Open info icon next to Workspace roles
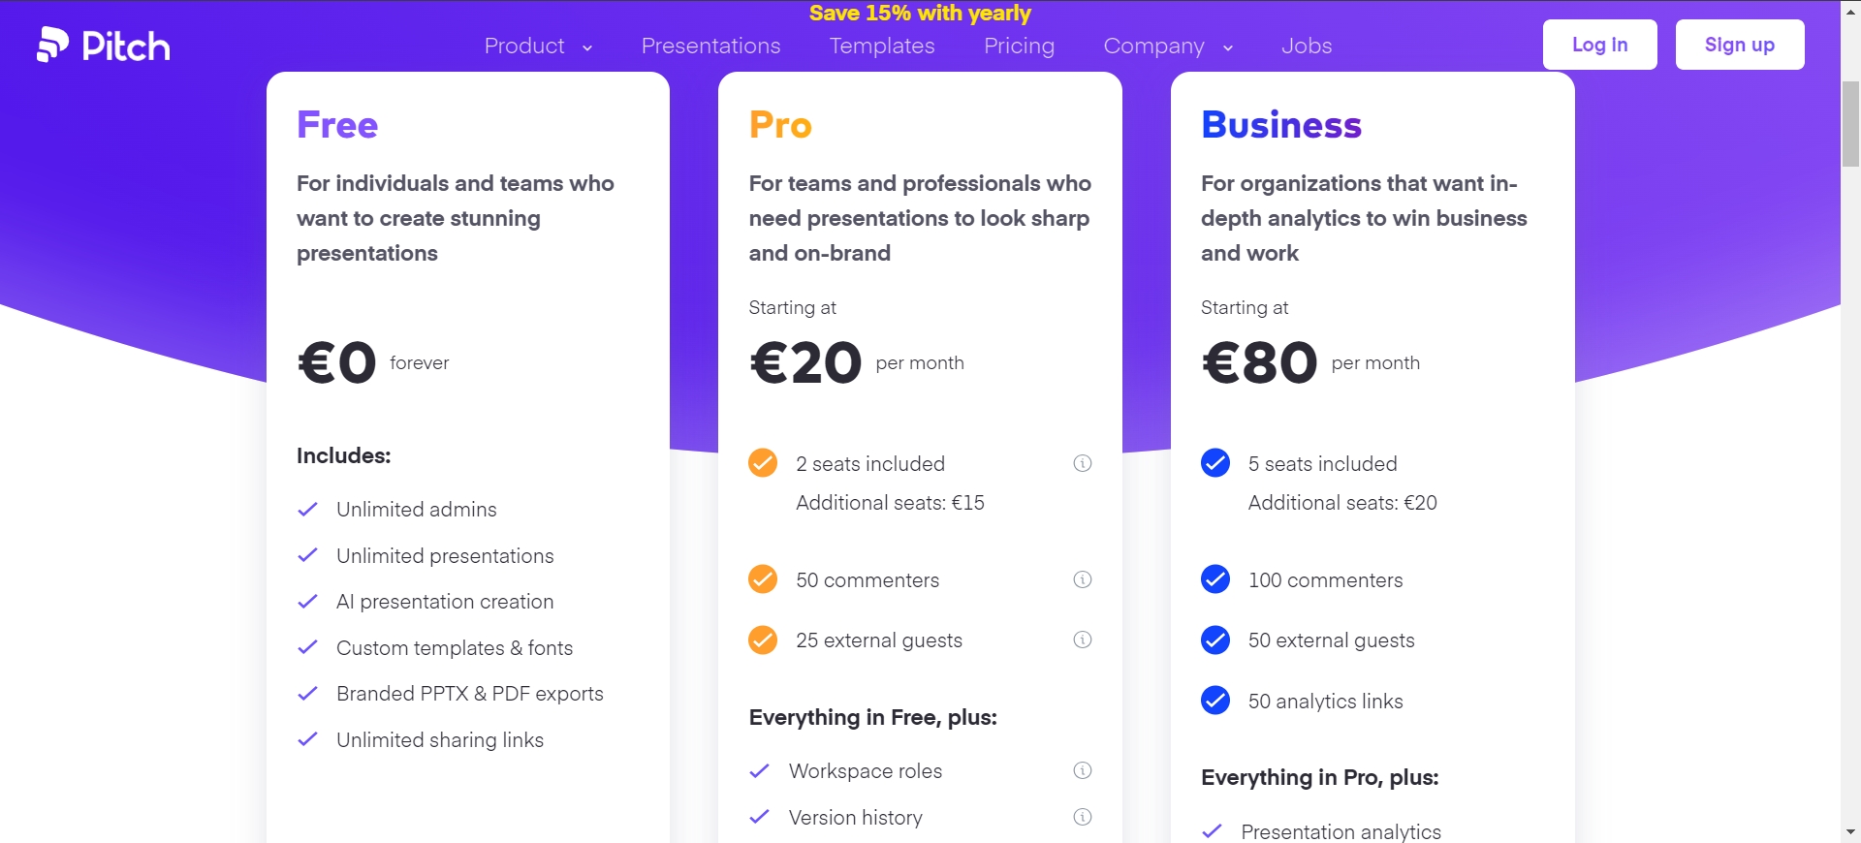 tap(1083, 770)
